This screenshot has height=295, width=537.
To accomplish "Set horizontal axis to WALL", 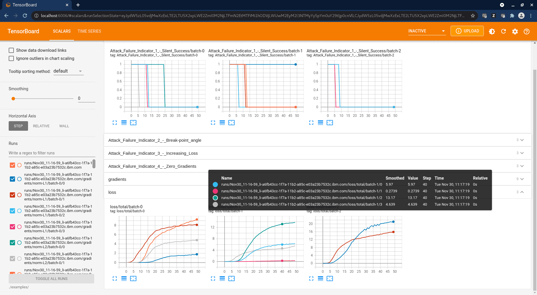I will tap(64, 126).
